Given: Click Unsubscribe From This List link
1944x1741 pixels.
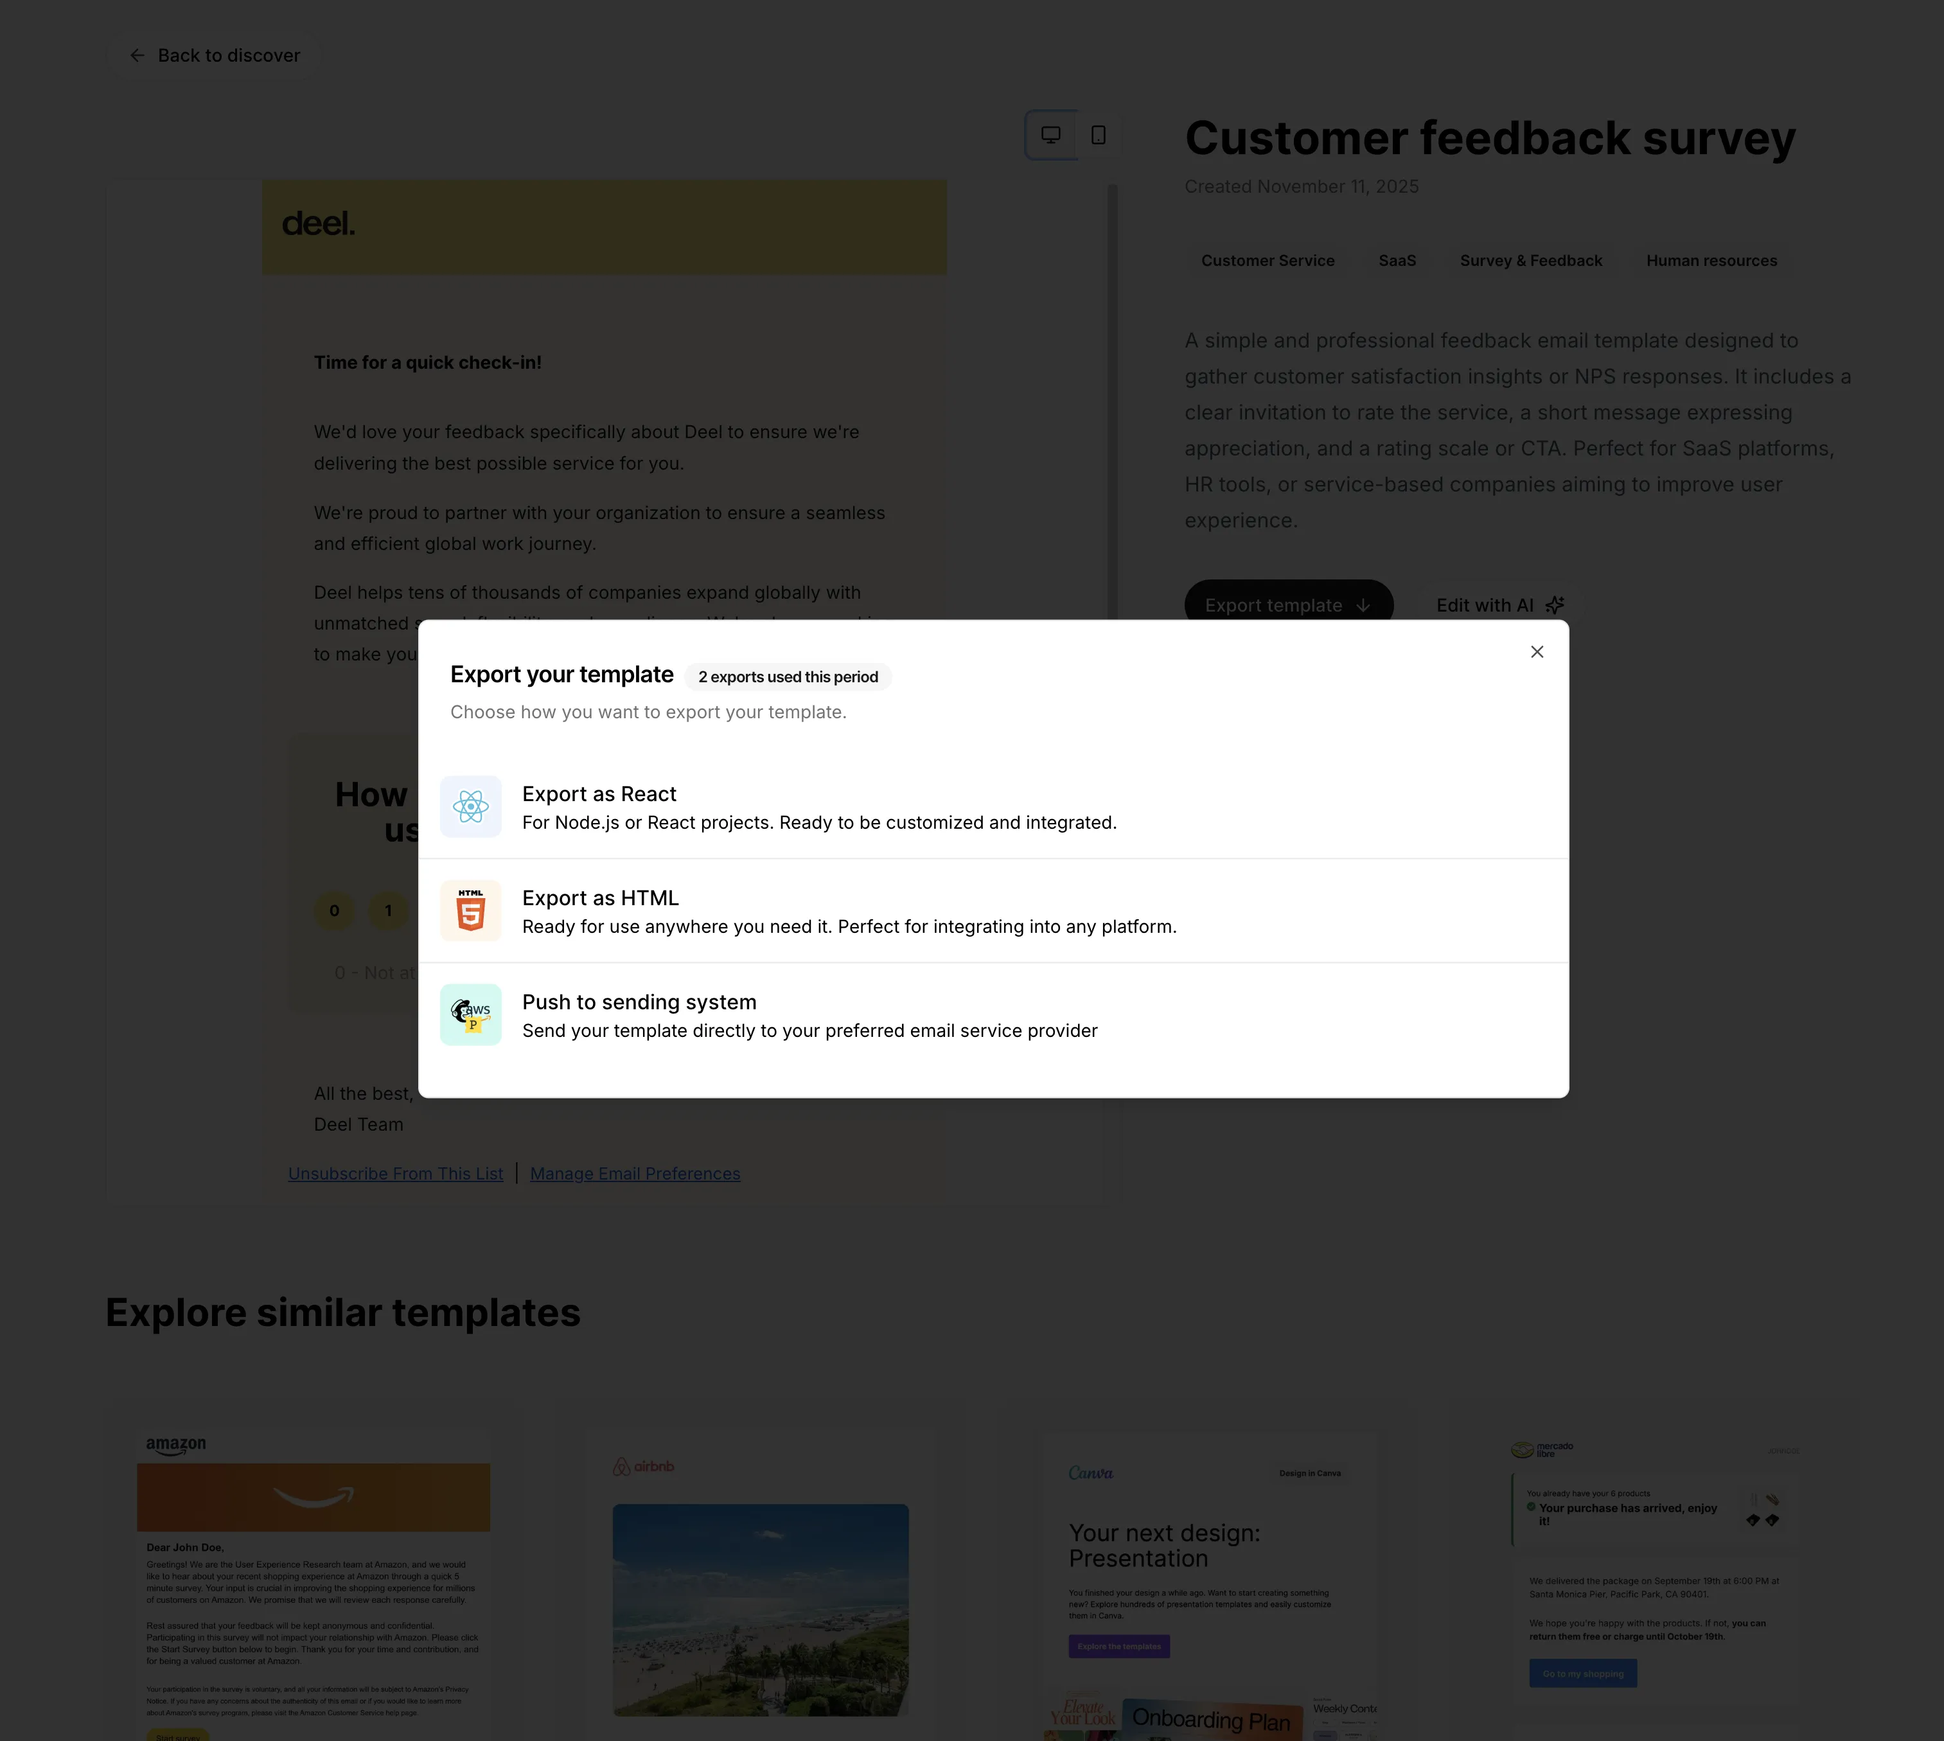Looking at the screenshot, I should click(x=395, y=1174).
